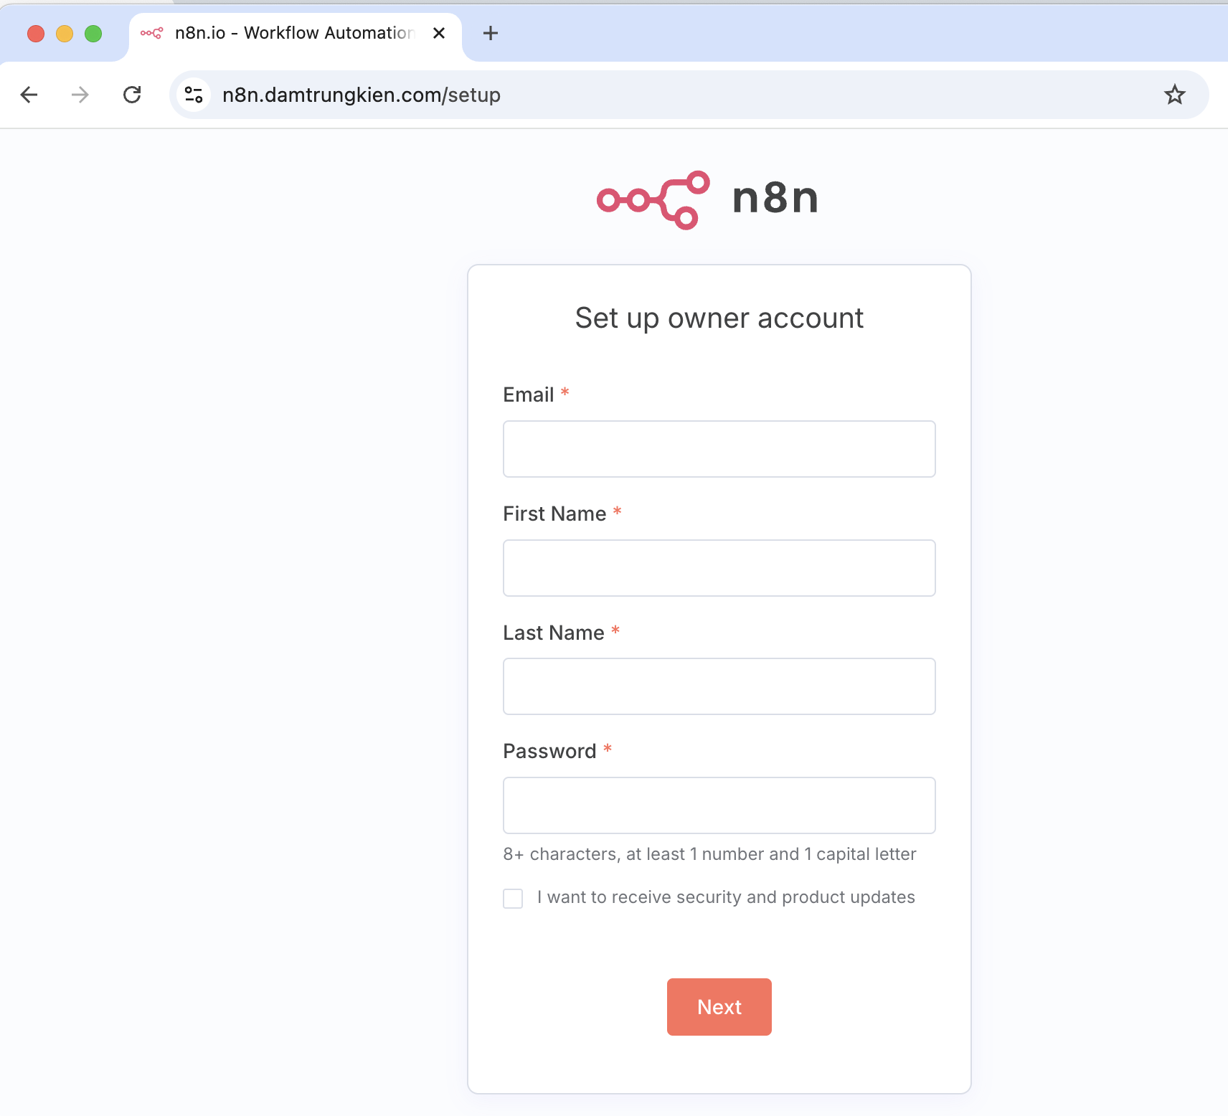The image size is (1228, 1116).
Task: Reload the page with the refresh icon
Action: [x=132, y=95]
